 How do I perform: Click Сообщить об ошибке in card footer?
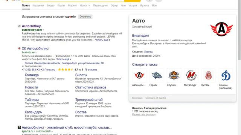156,98
